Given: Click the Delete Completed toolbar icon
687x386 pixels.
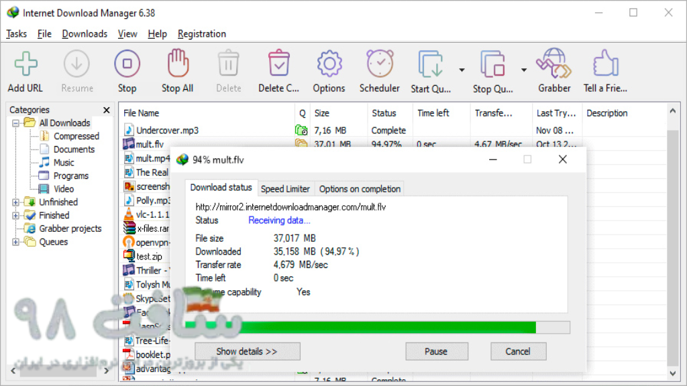Looking at the screenshot, I should [278, 64].
